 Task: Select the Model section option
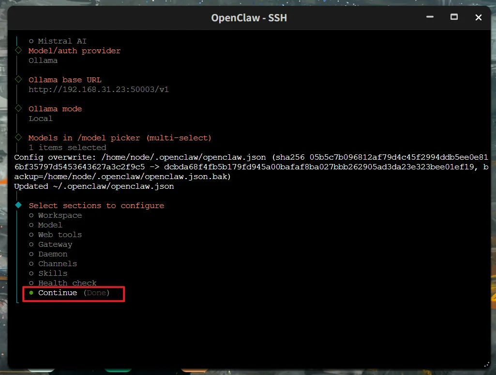(x=45, y=225)
